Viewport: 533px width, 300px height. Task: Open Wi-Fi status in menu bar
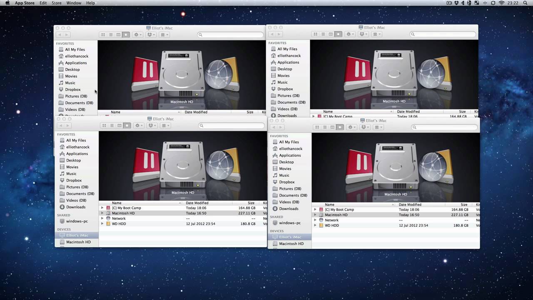coord(501,3)
